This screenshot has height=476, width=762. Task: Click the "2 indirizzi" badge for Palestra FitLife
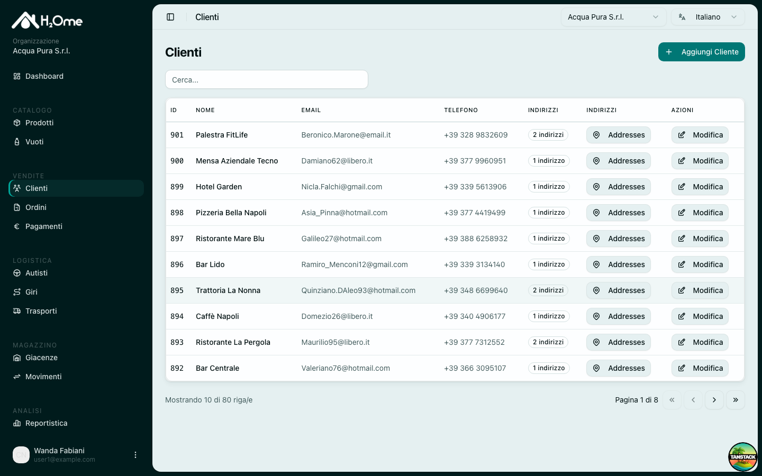(x=548, y=135)
